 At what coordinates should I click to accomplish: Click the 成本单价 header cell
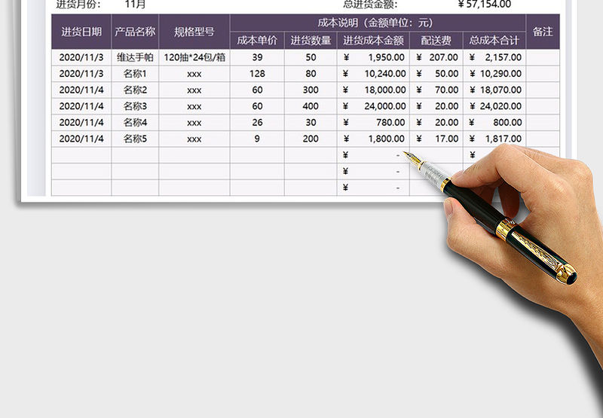point(257,41)
